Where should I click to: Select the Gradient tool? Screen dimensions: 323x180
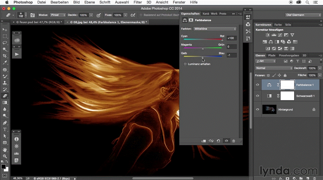(x=5, y=102)
